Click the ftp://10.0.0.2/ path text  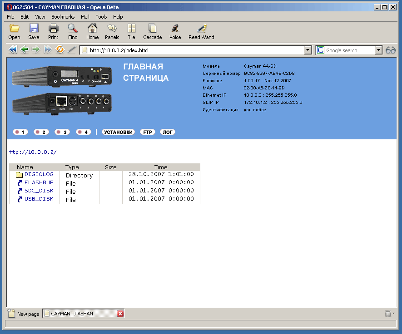(33, 152)
